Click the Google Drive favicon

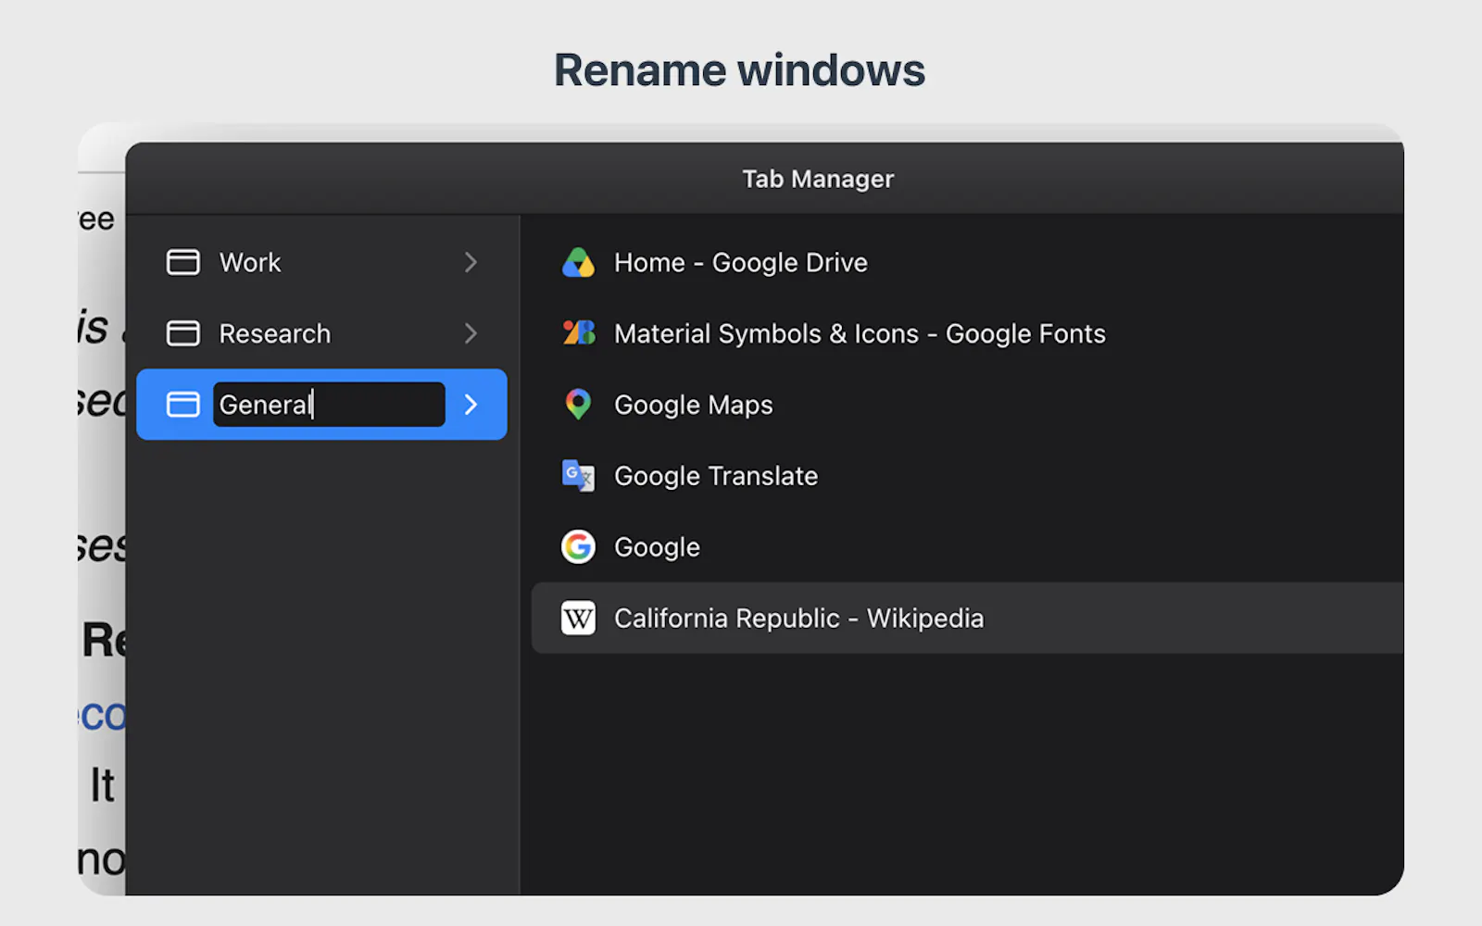[x=578, y=263]
